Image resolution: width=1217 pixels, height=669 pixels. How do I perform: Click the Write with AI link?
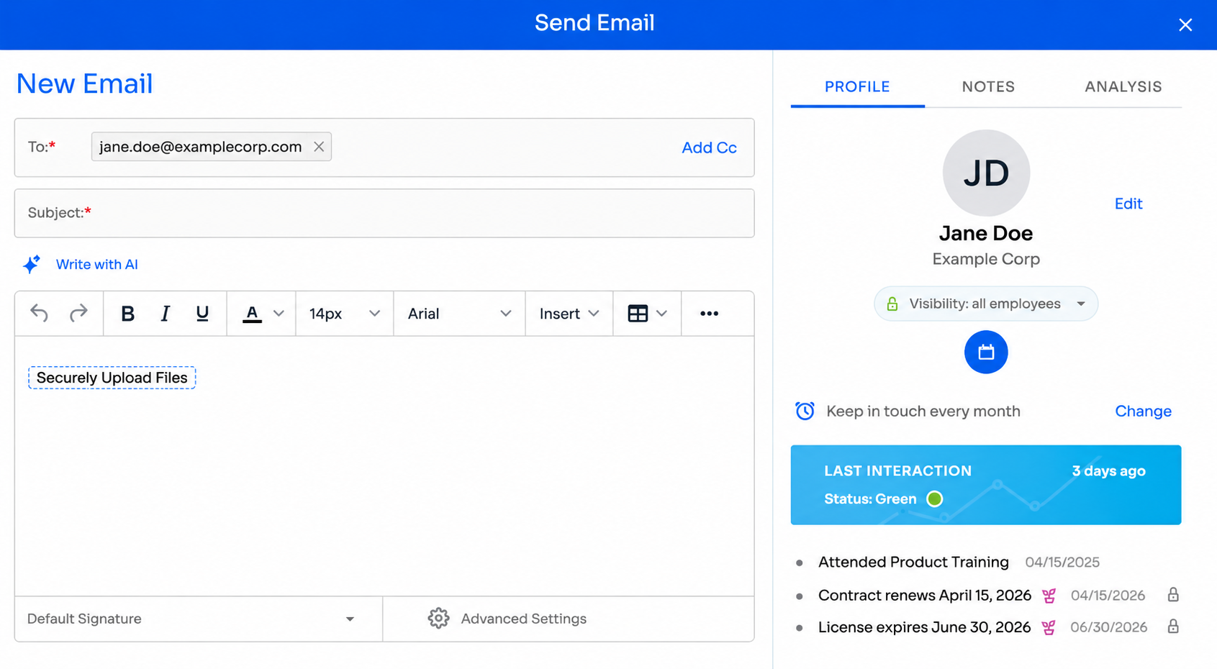[96, 265]
